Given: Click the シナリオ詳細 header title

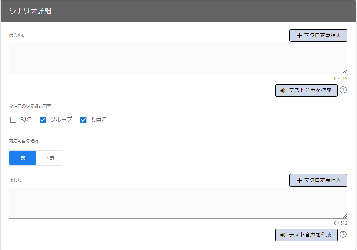Looking at the screenshot, I should coord(30,11).
